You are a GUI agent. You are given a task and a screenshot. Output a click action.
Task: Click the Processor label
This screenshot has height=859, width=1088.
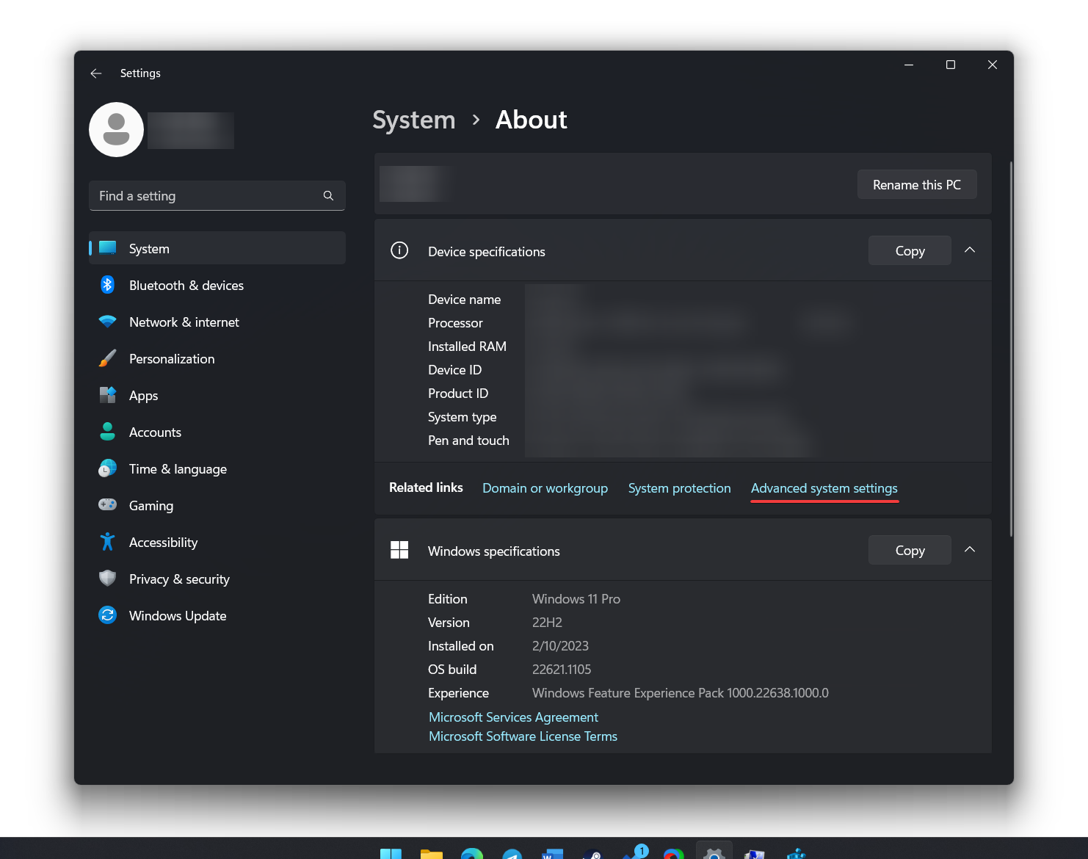455,323
